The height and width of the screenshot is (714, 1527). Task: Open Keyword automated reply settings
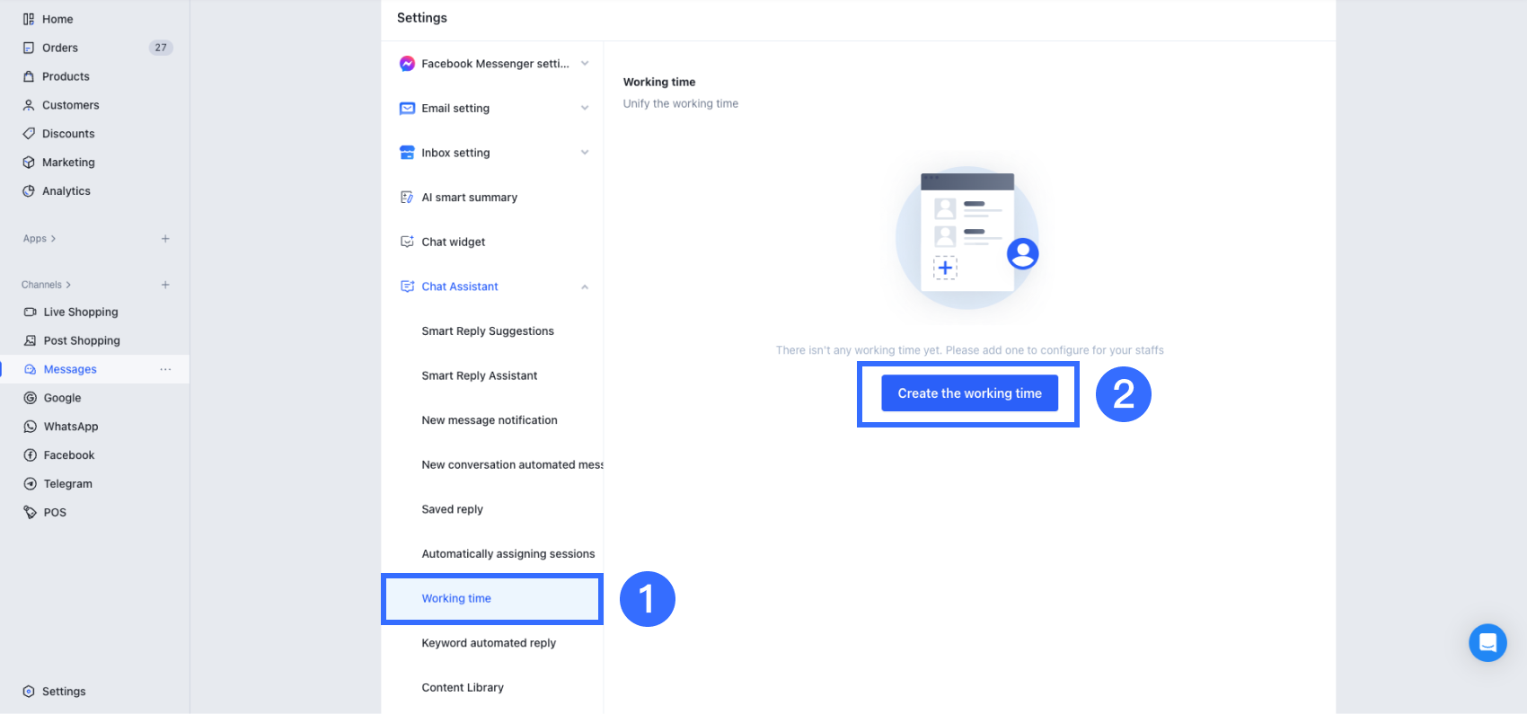(x=489, y=643)
